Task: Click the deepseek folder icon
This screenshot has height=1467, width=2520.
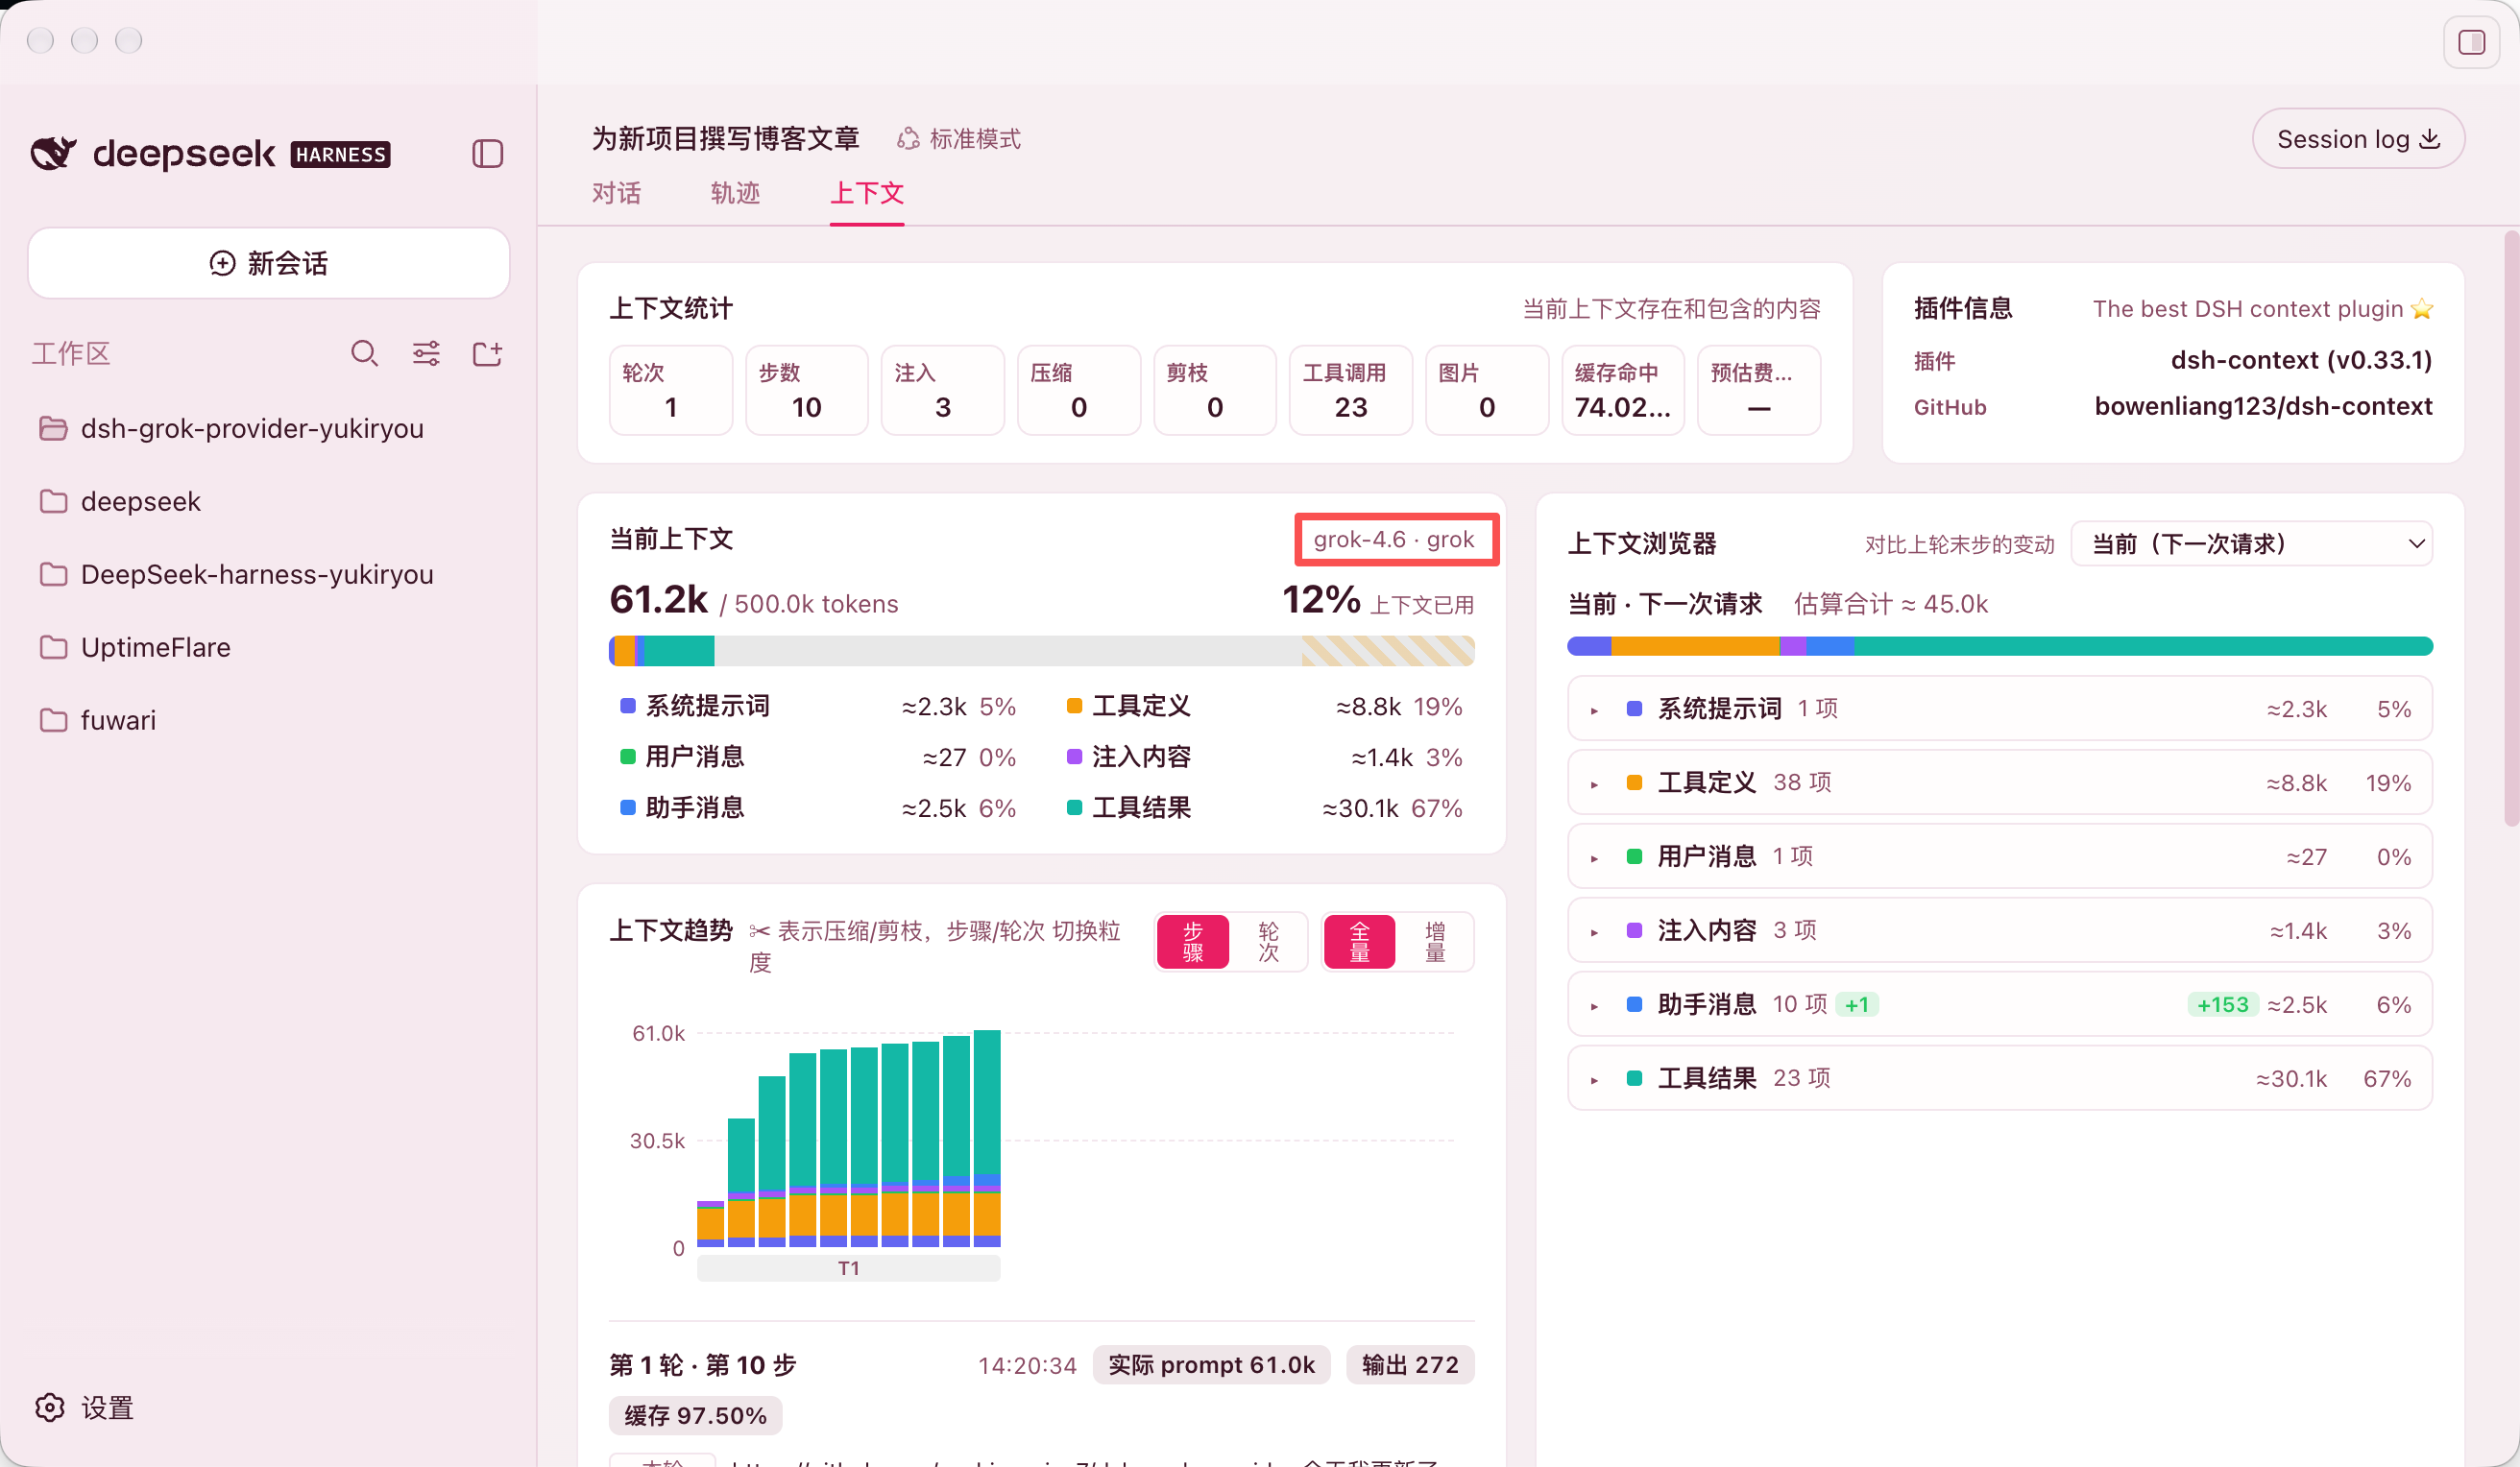Action: click(53, 501)
